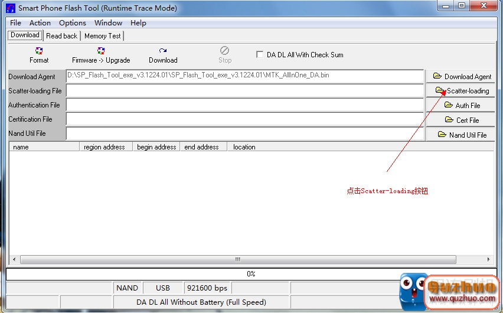Click DA DL All Without Battery status text

coord(201,302)
